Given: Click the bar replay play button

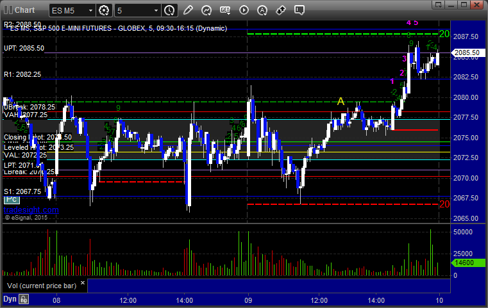Looking at the screenshot, I should click(244, 10).
